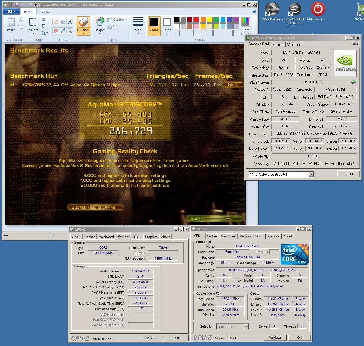Viewport: 364px width, 346px height.
Task: Select the Color 2 background swatch
Action: pos(167,26)
